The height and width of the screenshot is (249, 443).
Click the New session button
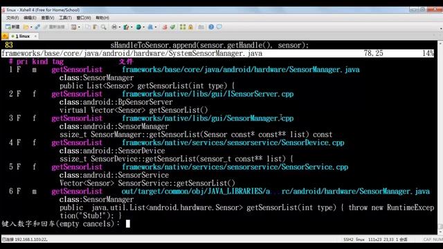(12, 27)
